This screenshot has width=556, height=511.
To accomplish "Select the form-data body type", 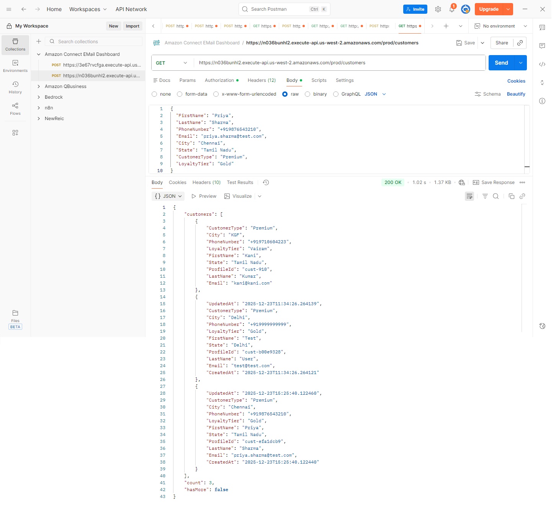I will point(180,94).
